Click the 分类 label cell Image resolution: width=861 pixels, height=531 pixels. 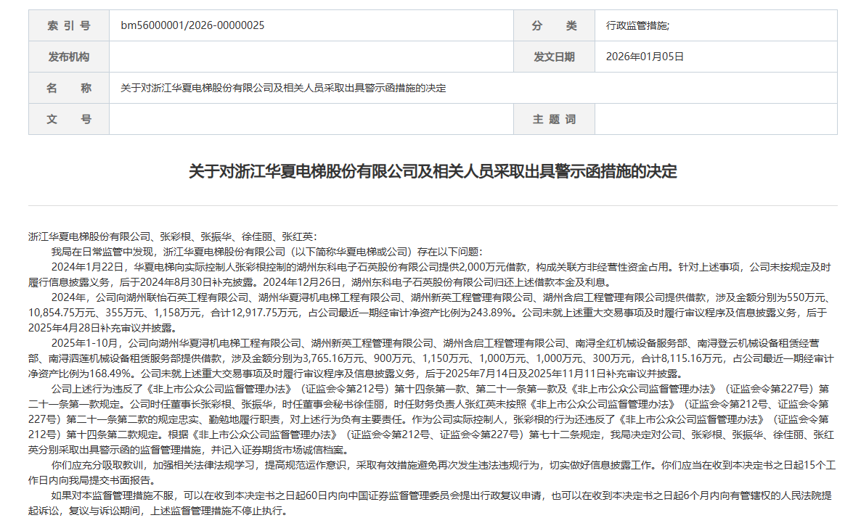click(554, 25)
